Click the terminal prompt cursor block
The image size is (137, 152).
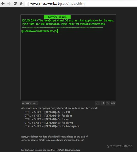click(x=58, y=31)
